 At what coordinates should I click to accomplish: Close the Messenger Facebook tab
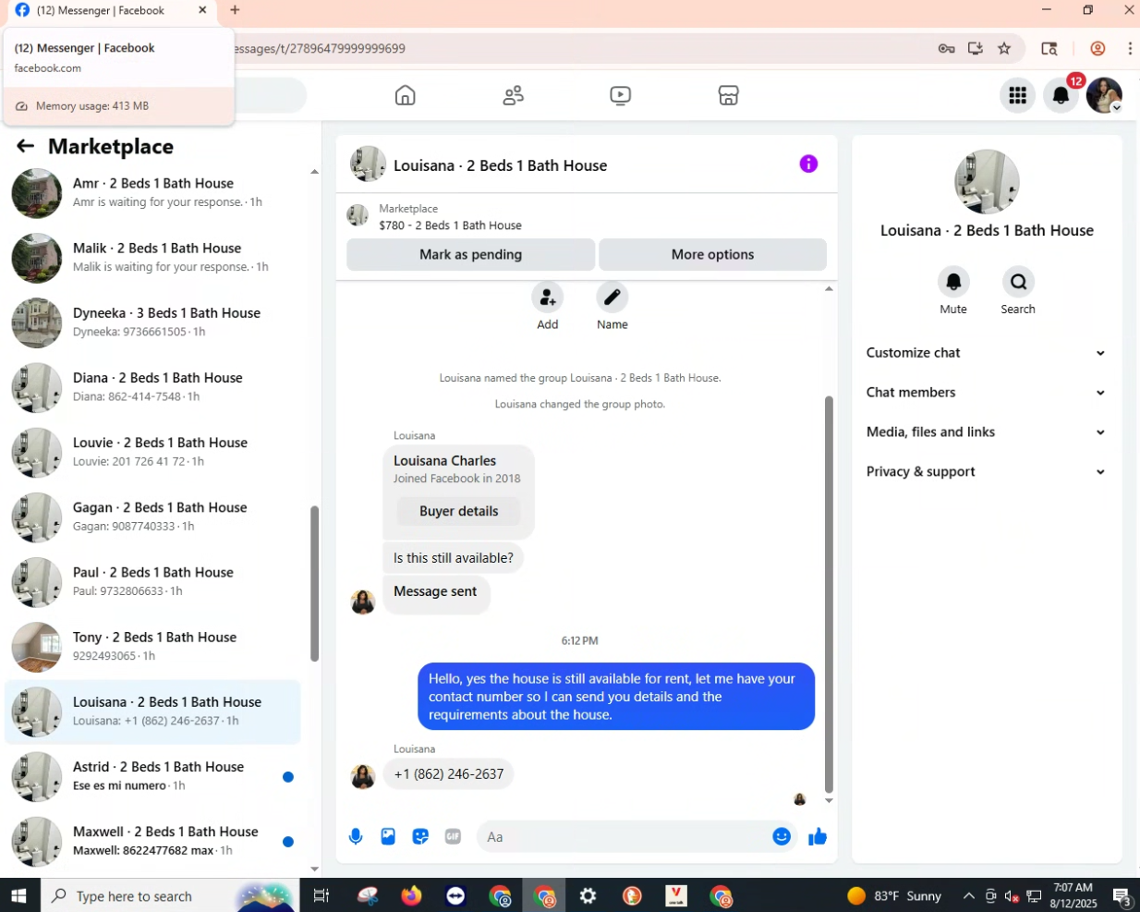tap(202, 10)
